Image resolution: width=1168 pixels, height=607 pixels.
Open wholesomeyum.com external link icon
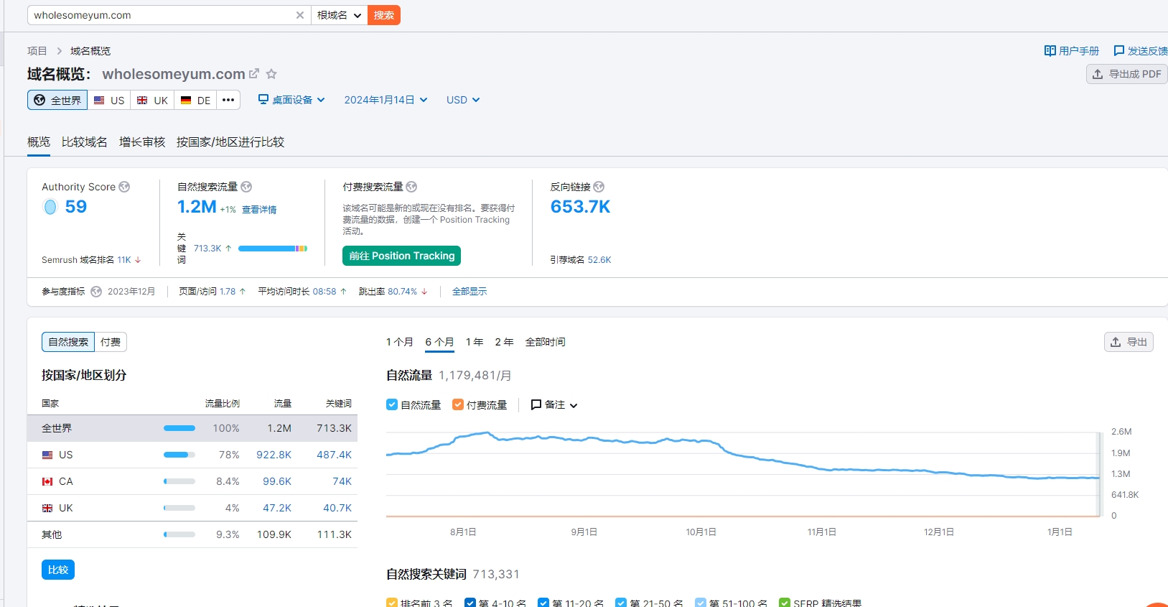(x=254, y=74)
